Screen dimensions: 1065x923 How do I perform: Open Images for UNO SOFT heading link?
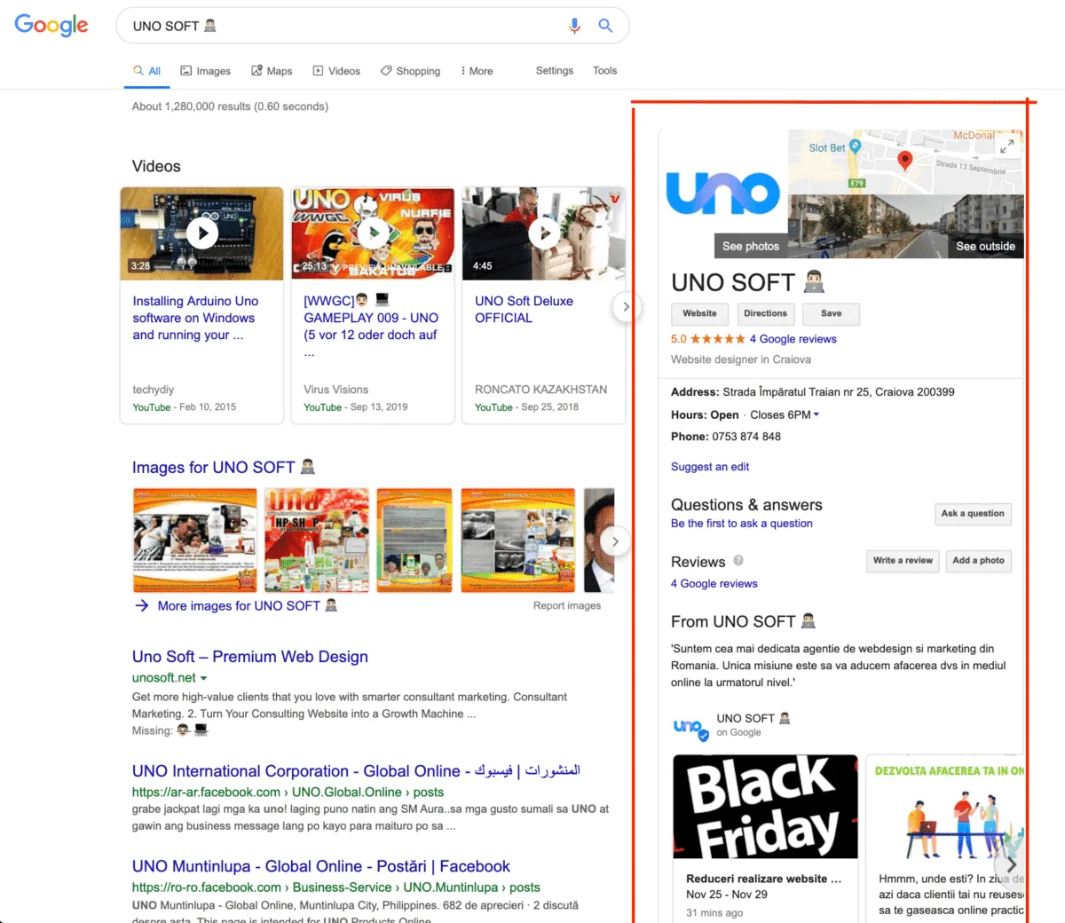pyautogui.click(x=224, y=468)
